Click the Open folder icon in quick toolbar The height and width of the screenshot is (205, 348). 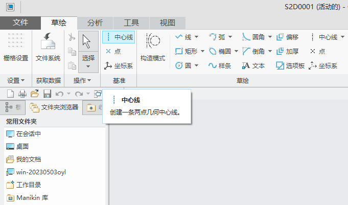click(35, 94)
